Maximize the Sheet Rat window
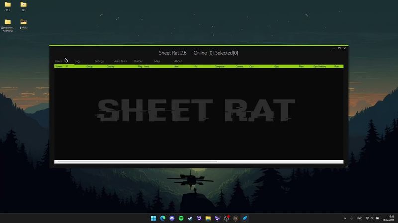Viewport: 398px width, 223px height. click(339, 48)
